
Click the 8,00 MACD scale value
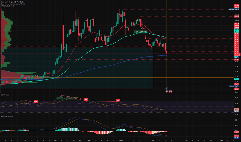(236, 120)
